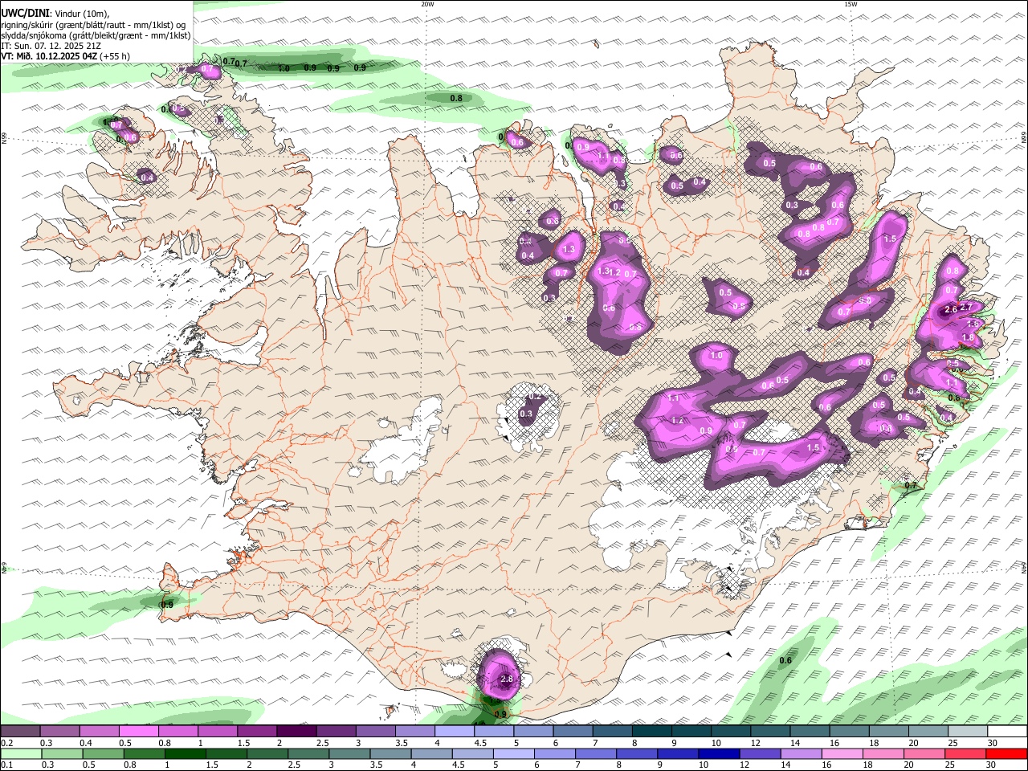Image resolution: width=1028 pixels, height=771 pixels.
Task: Click the '(+55 h)' forecast offset text
Action: click(115, 56)
